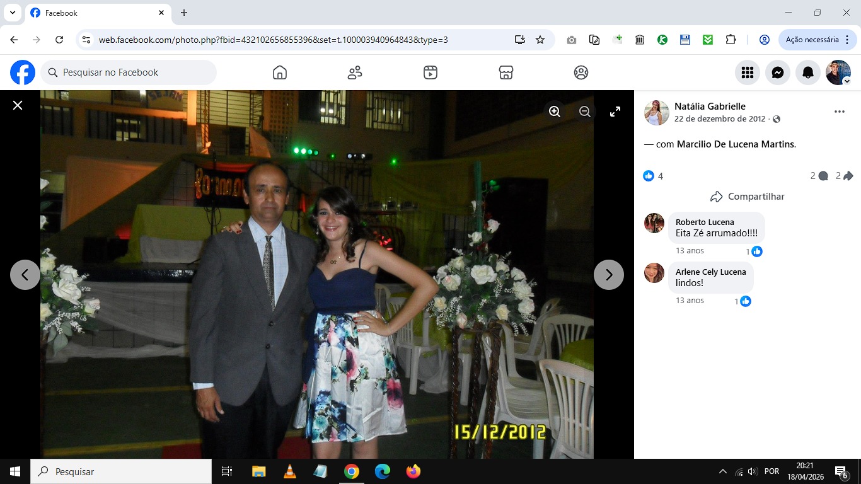Open the Friends tab

(x=355, y=72)
